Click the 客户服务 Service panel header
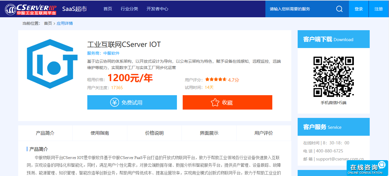The image size is (389, 176). pos(333,127)
